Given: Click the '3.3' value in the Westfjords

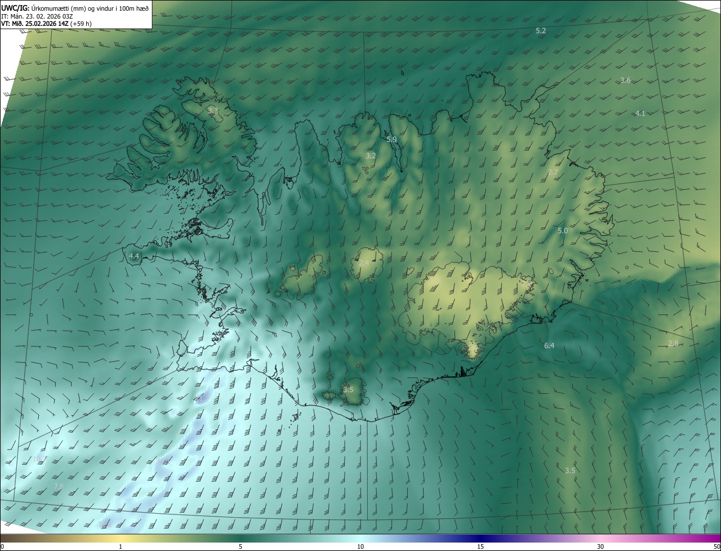Looking at the screenshot, I should pyautogui.click(x=212, y=110).
